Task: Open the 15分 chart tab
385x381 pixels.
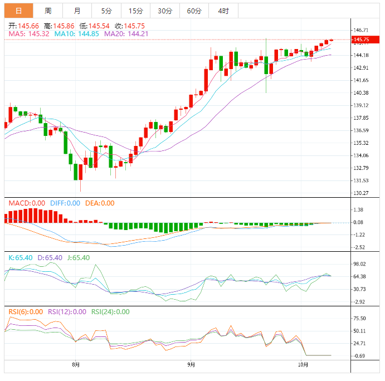Action: [135, 11]
